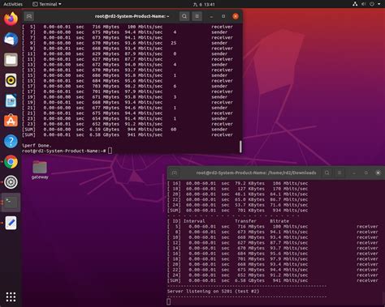Open the Text Editor dock icon
This screenshot has width=385, height=307.
click(11, 223)
